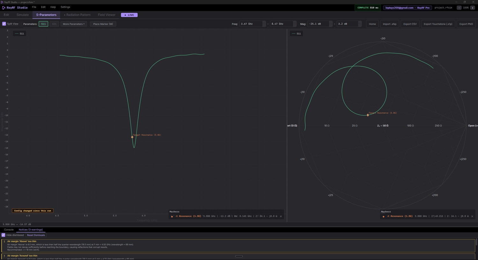Click the Export CSV button
The image size is (478, 260).
pos(410,24)
